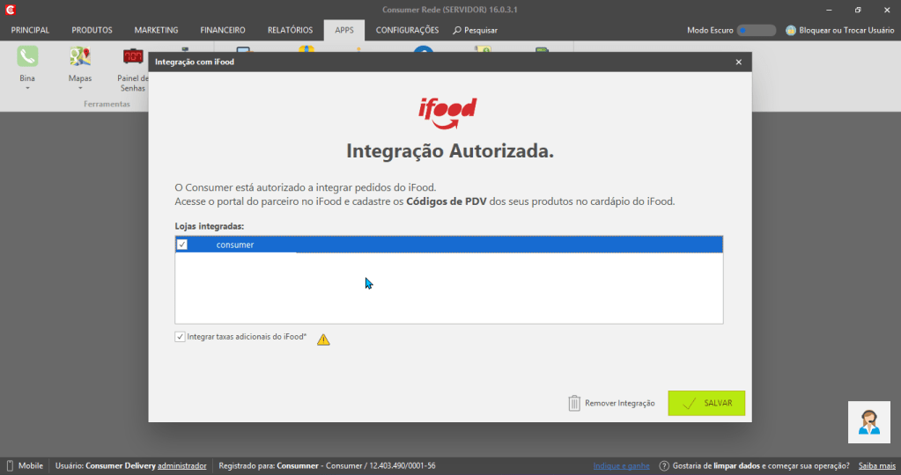Expand the Bina dropdown arrow
The height and width of the screenshot is (475, 901).
(27, 88)
